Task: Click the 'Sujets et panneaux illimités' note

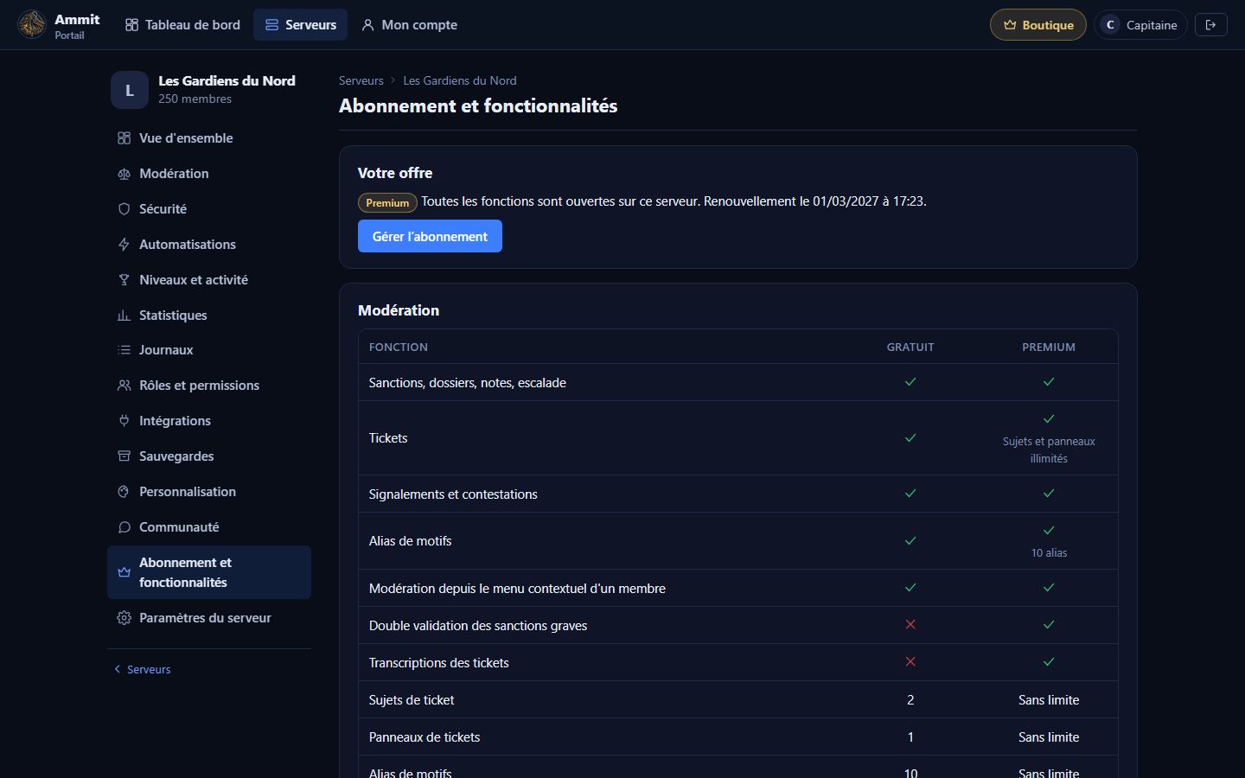Action: point(1049,450)
